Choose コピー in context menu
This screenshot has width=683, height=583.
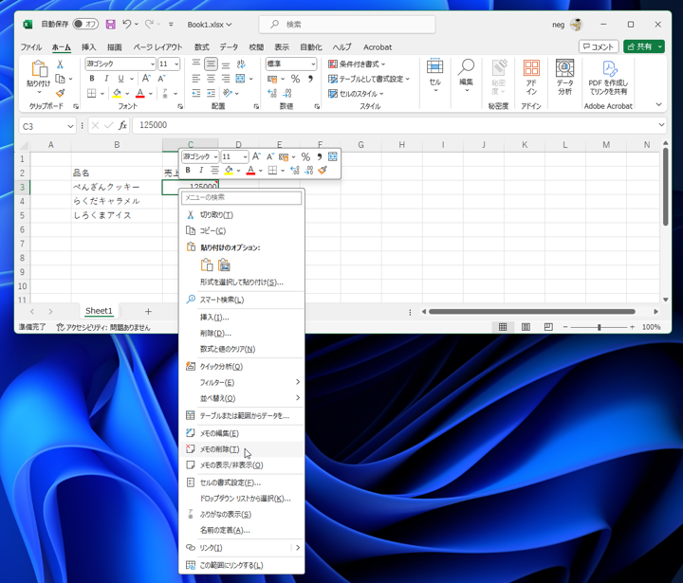(x=242, y=230)
